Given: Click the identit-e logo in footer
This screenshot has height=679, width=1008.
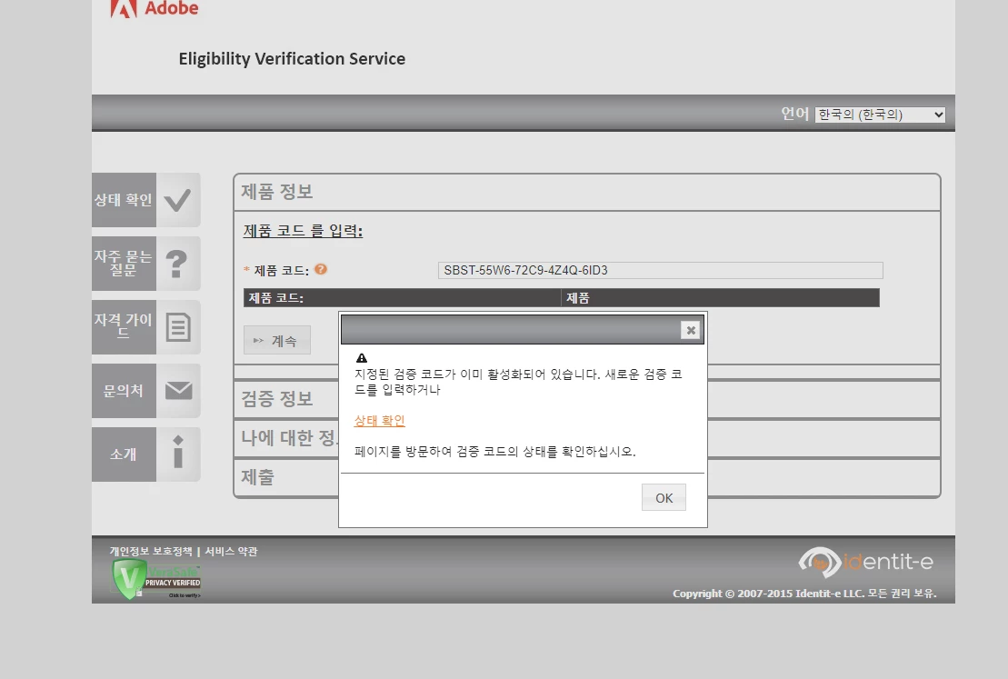Looking at the screenshot, I should (865, 562).
